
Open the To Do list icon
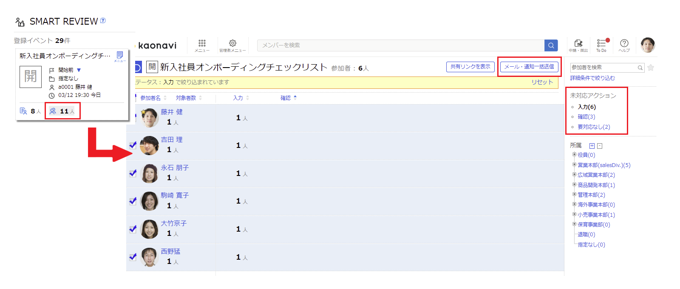coord(601,44)
